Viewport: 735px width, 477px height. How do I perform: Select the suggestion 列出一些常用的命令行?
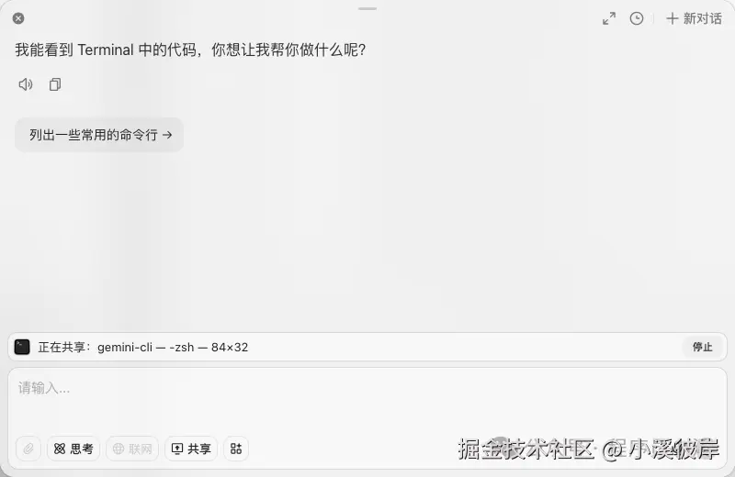coord(99,135)
